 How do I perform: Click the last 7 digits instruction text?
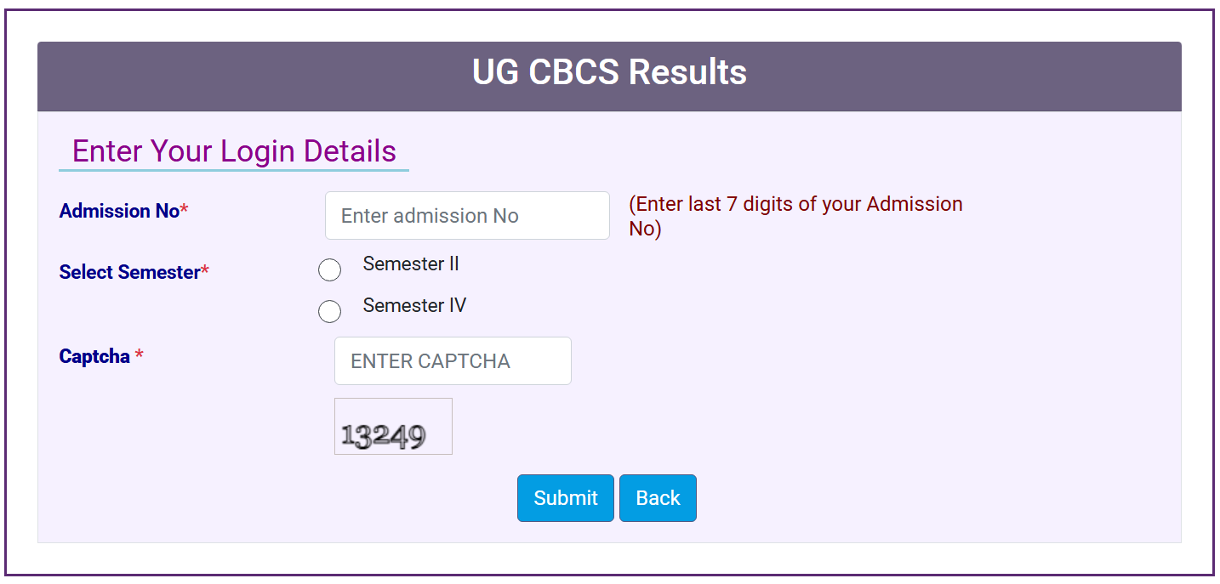click(796, 215)
